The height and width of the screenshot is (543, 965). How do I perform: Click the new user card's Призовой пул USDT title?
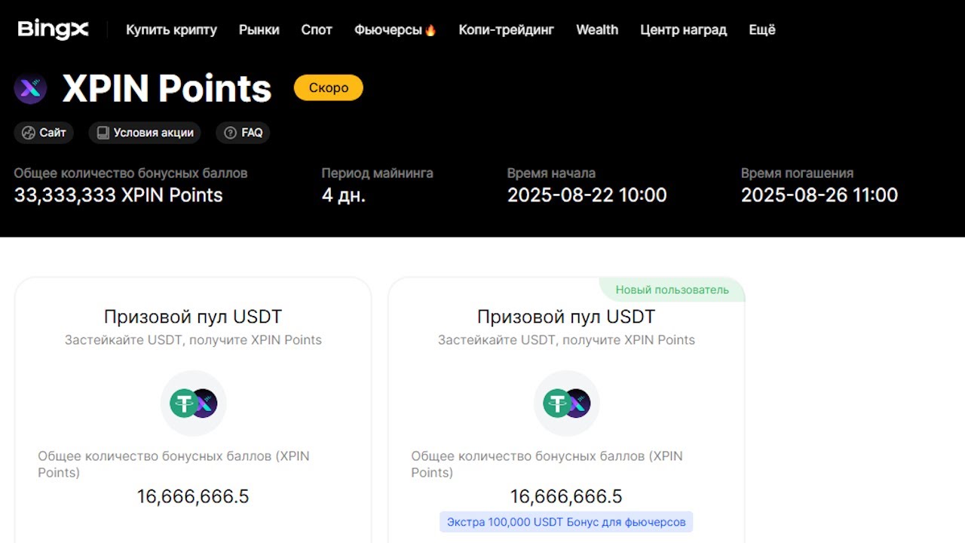(566, 317)
